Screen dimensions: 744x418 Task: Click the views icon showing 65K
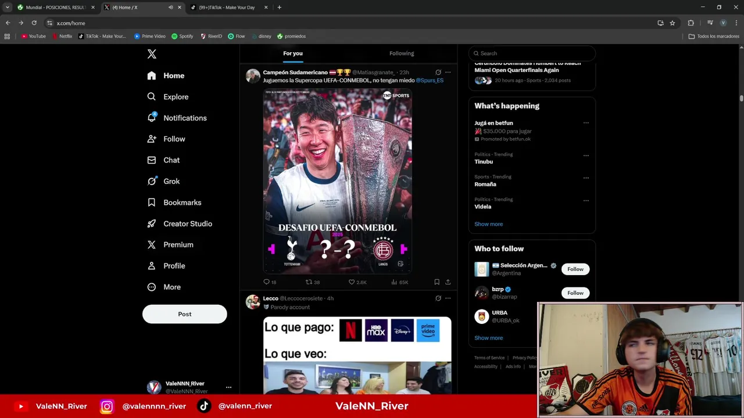[394, 282]
